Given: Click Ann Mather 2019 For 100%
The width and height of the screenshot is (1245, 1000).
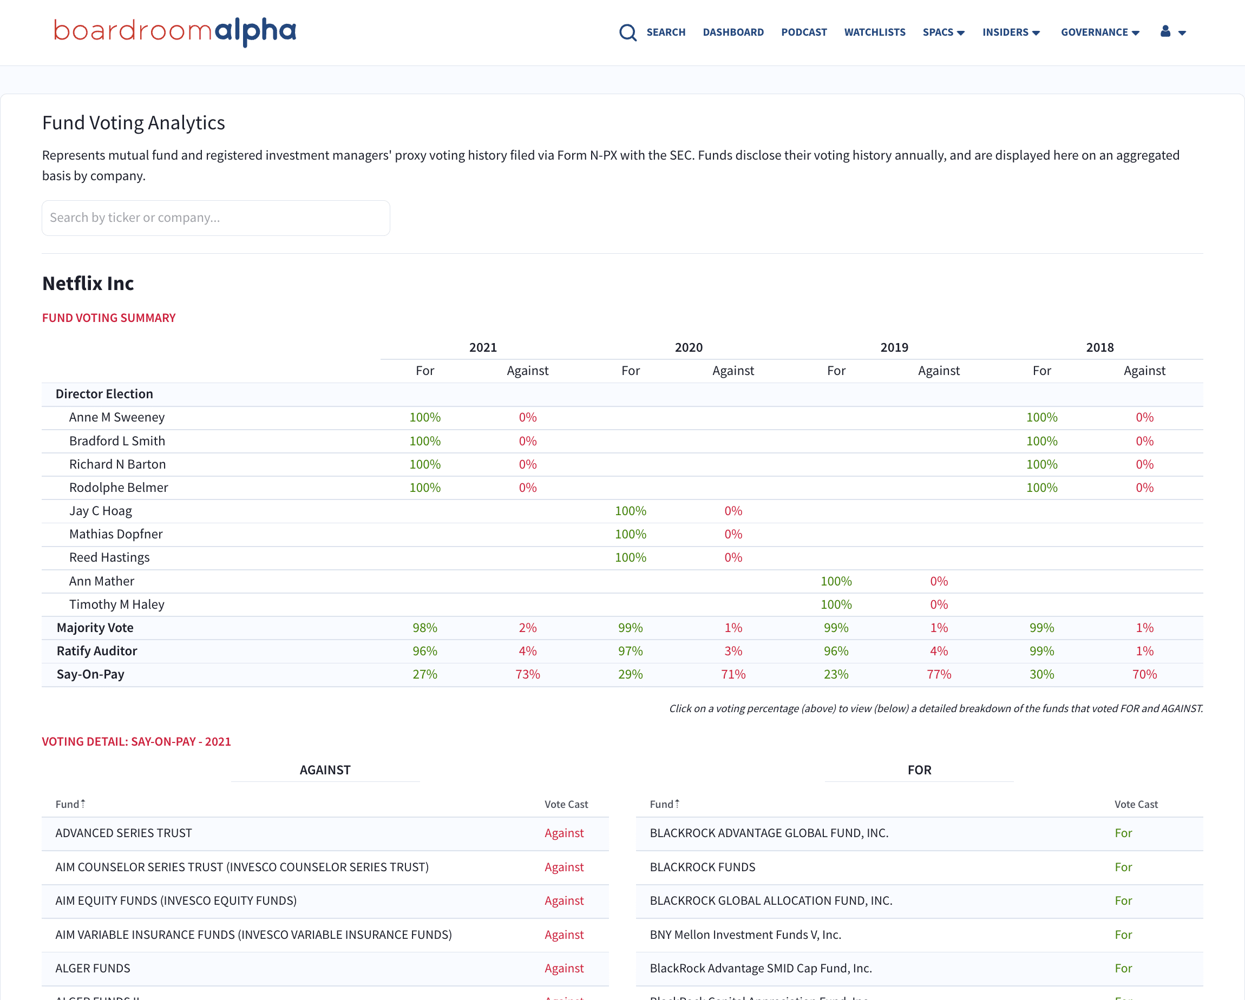Looking at the screenshot, I should tap(836, 581).
